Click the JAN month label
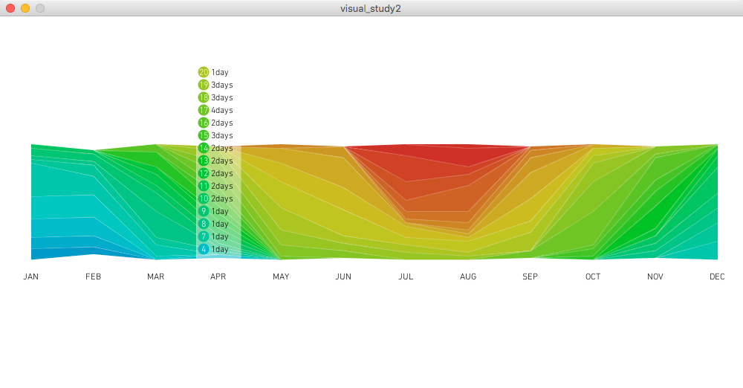The width and height of the screenshot is (743, 388). point(31,277)
